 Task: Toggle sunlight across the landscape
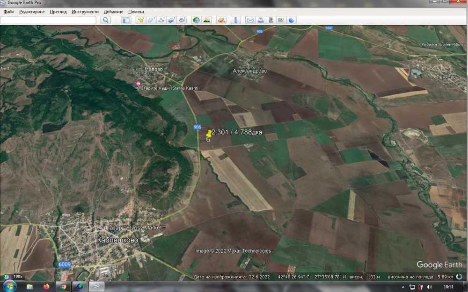tap(206, 20)
